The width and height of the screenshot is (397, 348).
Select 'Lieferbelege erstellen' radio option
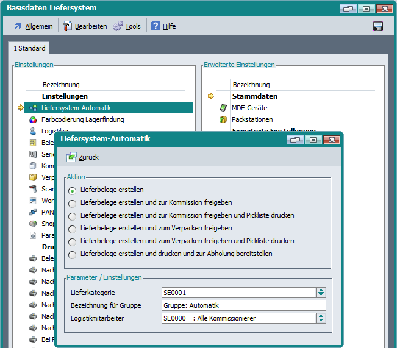[73, 190]
